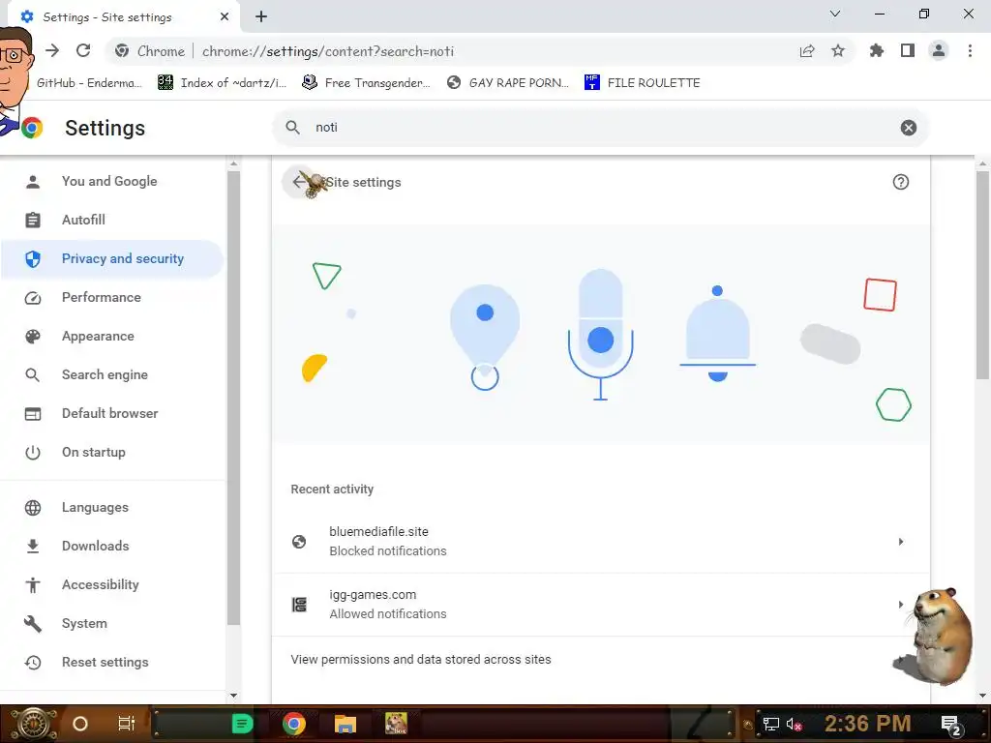Go back using the Site settings arrow
This screenshot has width=991, height=743.
[298, 182]
